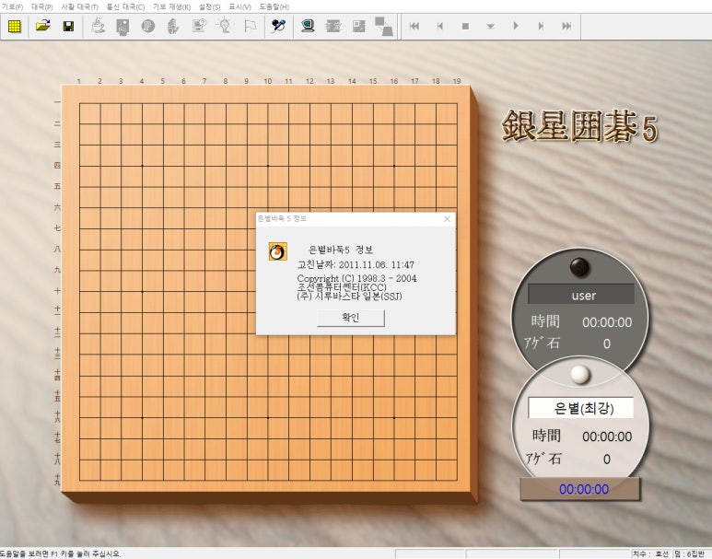Click the '(주) 시루바스타 일본(SSJ)' text

(x=349, y=297)
